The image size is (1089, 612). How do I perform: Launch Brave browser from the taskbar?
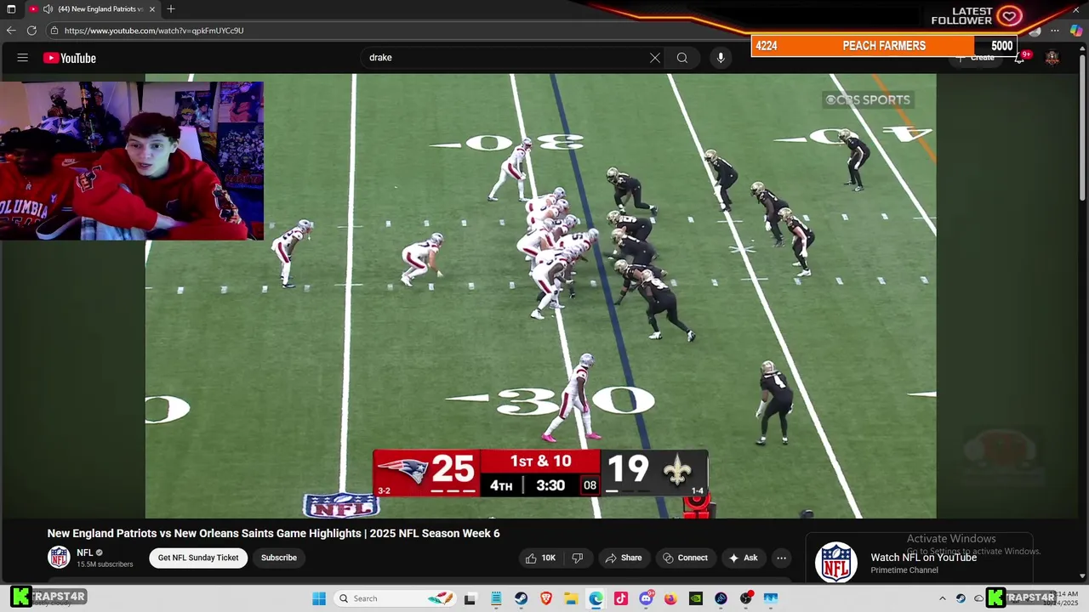[546, 598]
